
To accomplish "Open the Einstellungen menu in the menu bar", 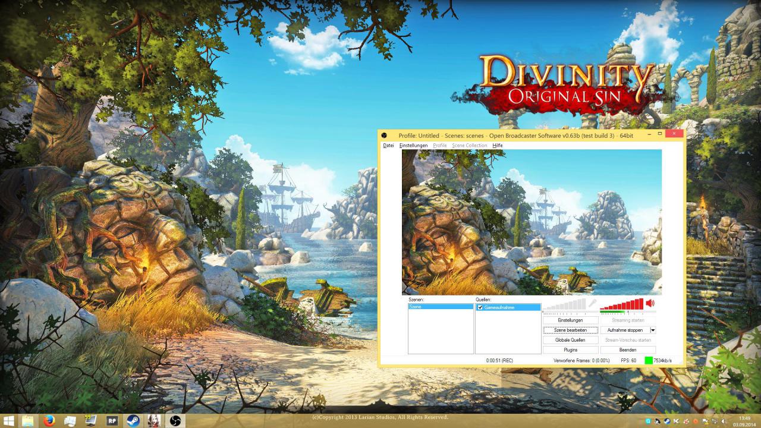I will [413, 145].
